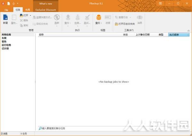Expand the 查看日志 dropdown arrow
Viewport: 192px width, 136px height.
click(x=130, y=17)
